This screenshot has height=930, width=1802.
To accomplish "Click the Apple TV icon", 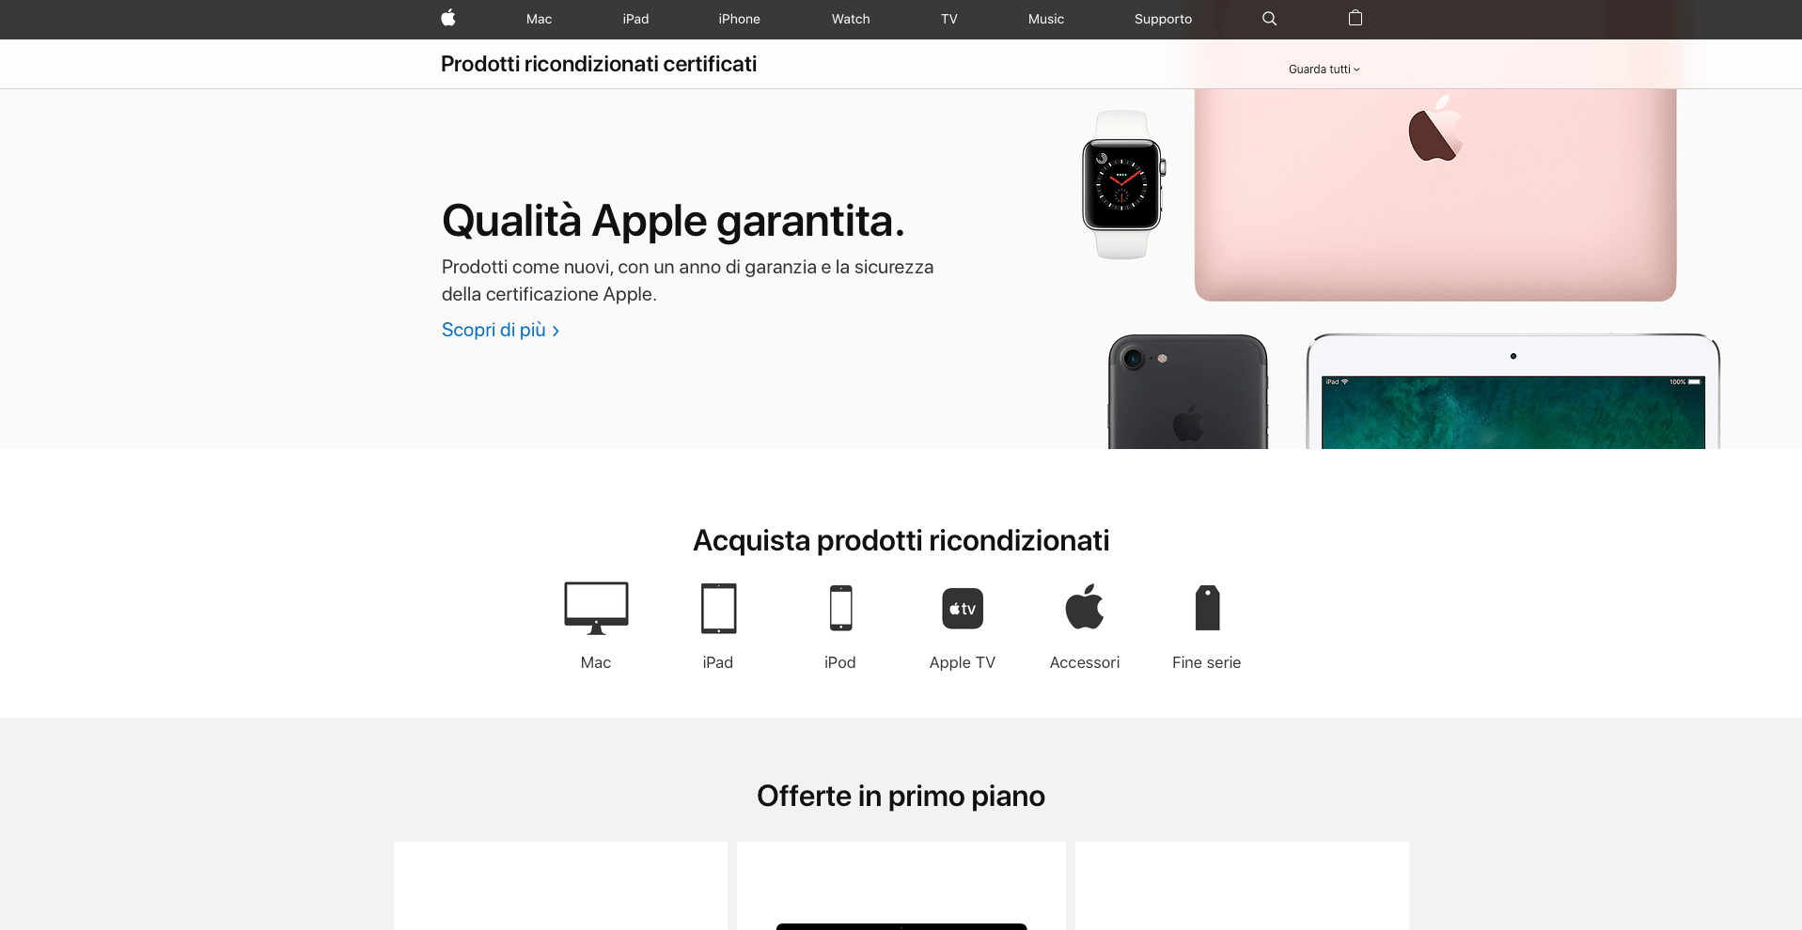I will 963,609.
